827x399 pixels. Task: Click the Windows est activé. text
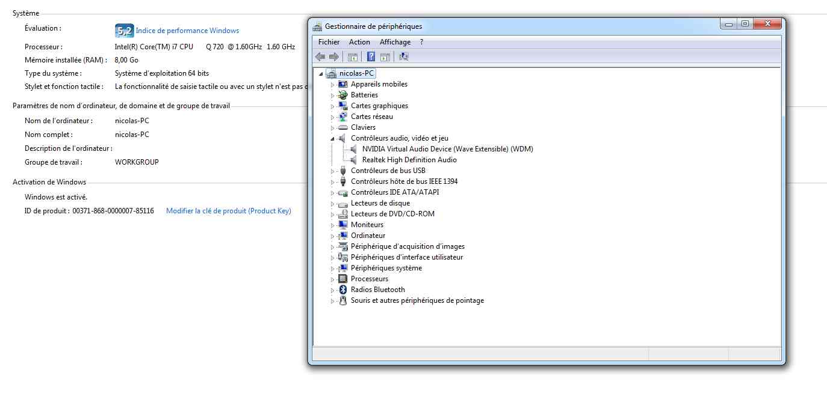click(x=56, y=197)
